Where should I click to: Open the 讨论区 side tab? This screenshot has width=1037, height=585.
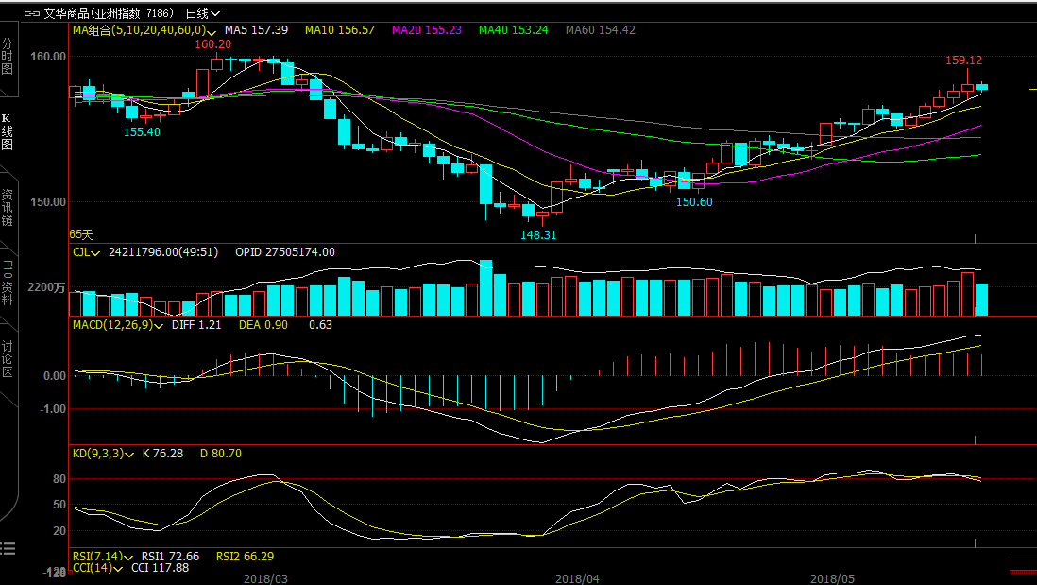[8, 359]
